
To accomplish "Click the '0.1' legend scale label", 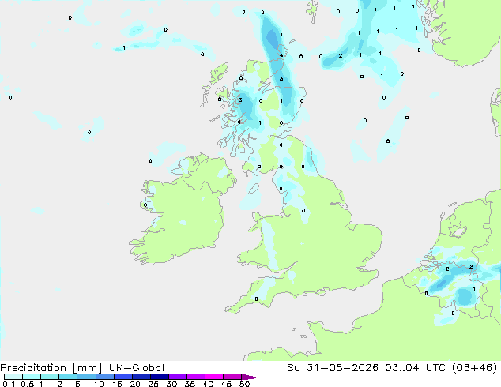I will click(x=9, y=384).
